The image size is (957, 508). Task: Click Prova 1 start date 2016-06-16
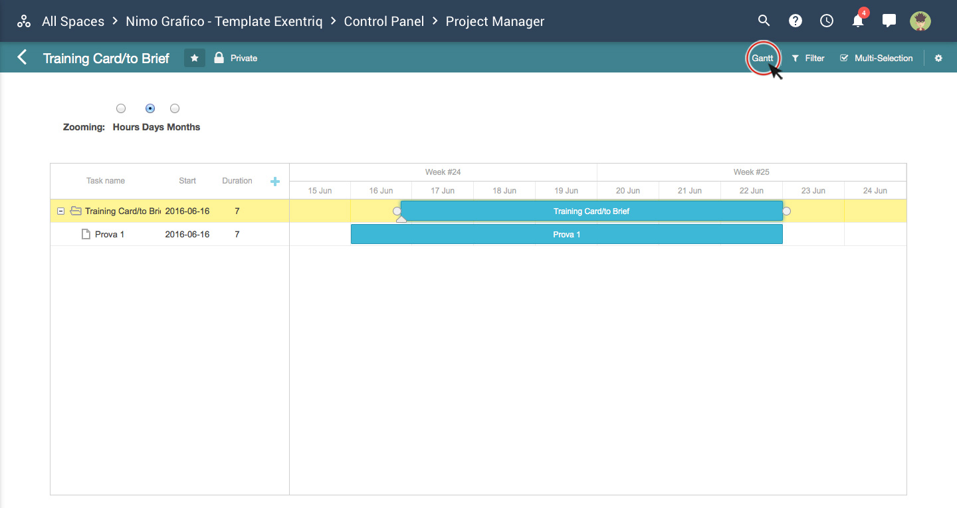(x=187, y=234)
